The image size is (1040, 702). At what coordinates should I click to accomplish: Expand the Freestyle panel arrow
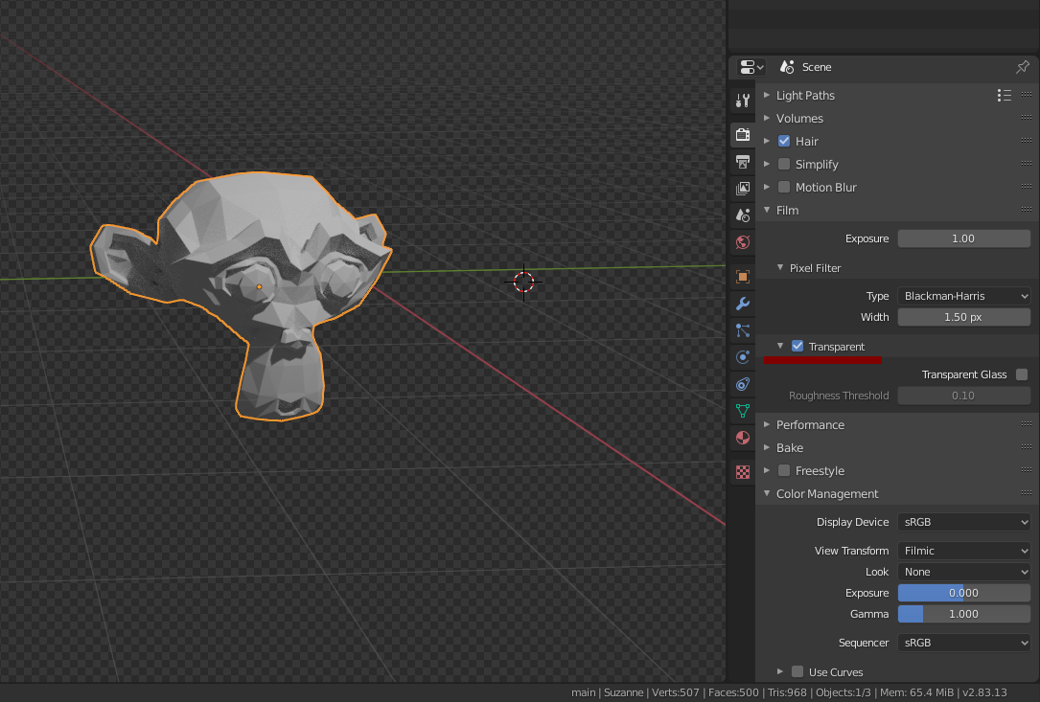point(767,470)
